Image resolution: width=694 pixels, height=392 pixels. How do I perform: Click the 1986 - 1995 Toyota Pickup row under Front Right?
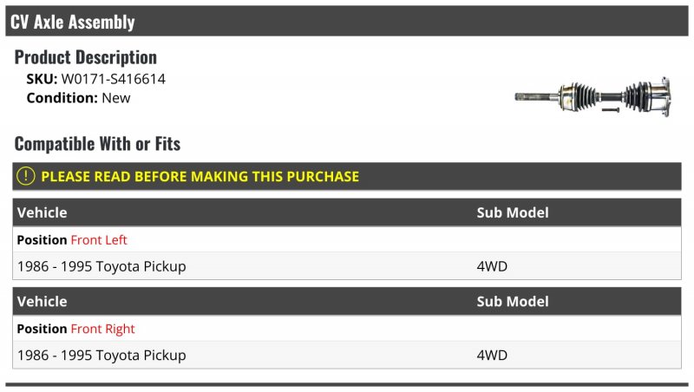point(347,356)
